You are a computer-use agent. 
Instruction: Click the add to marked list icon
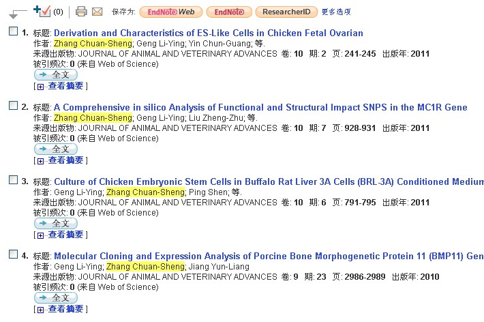point(42,11)
